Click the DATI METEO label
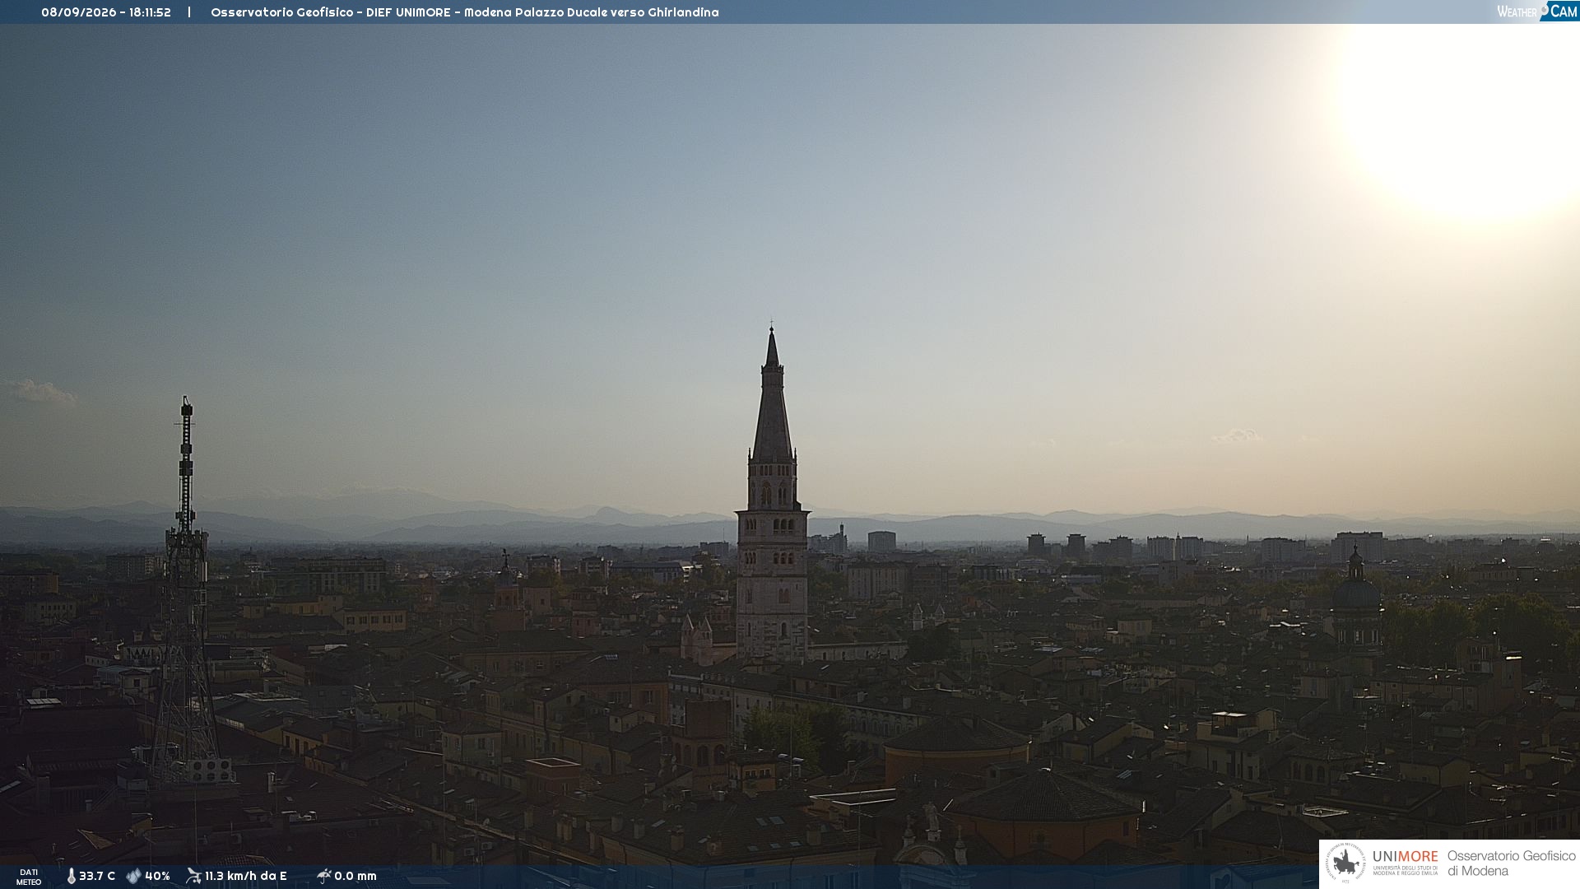The width and height of the screenshot is (1580, 889). [x=29, y=877]
